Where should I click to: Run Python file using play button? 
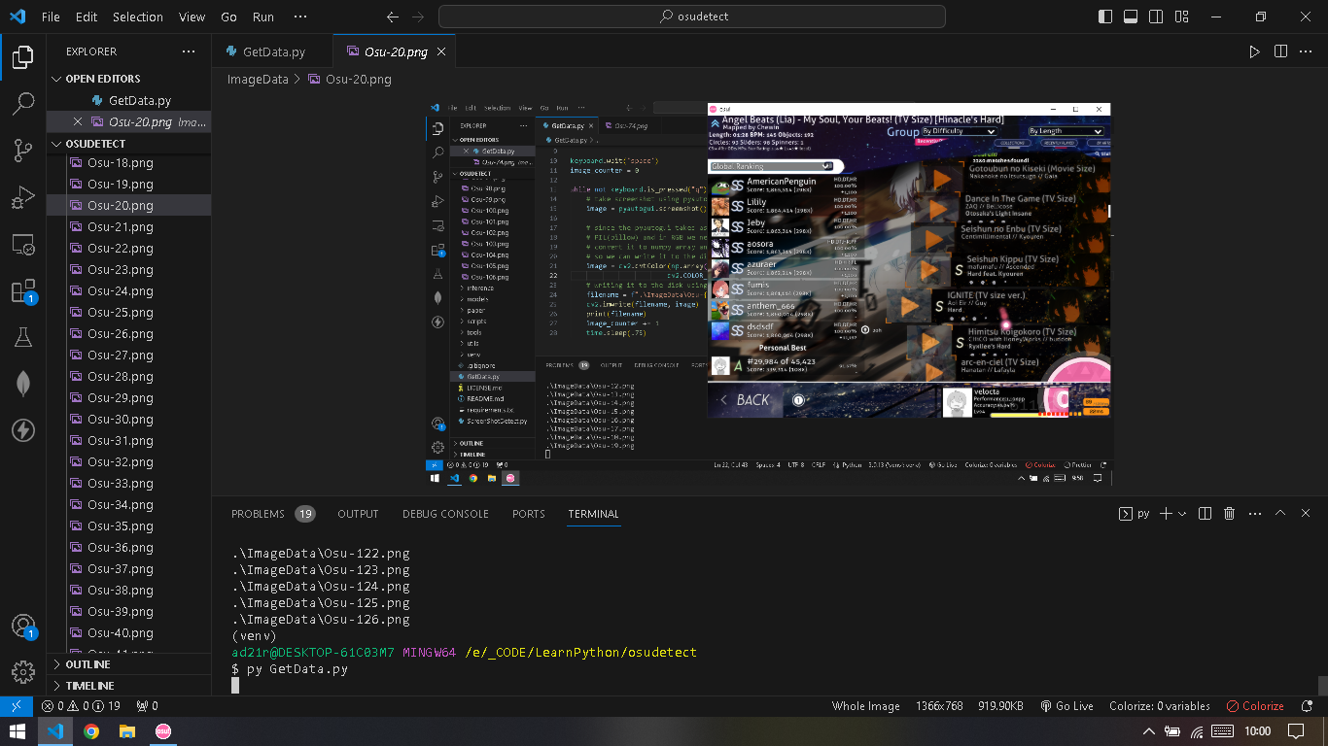tap(1254, 51)
